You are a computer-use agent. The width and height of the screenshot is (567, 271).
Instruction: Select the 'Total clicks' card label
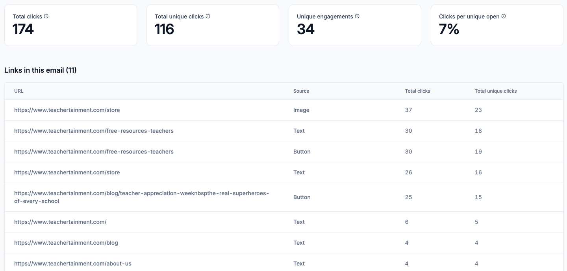tap(27, 16)
